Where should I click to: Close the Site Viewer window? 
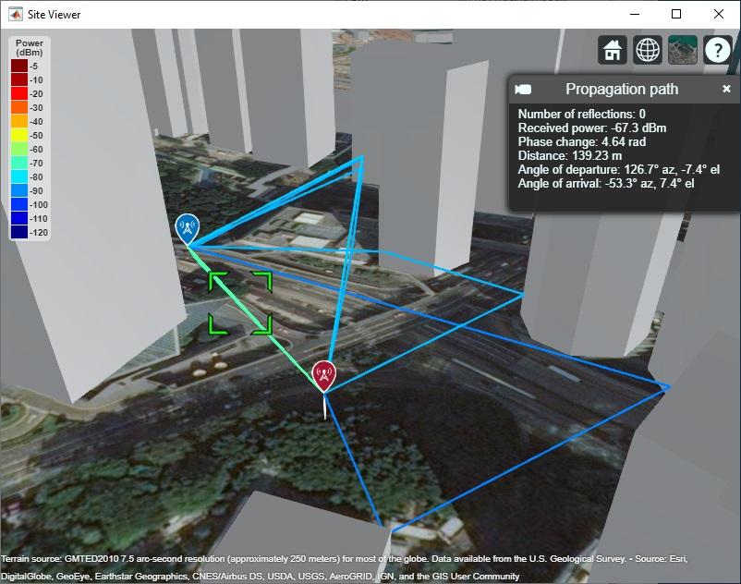(x=718, y=14)
